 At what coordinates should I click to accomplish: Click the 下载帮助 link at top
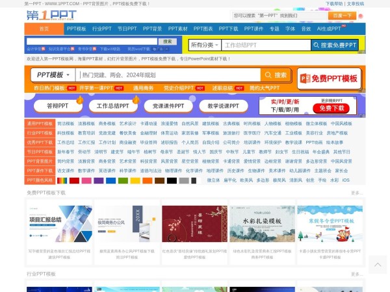pyautogui.click(x=335, y=3)
